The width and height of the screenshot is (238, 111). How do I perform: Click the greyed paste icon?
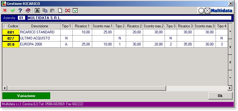(x=52, y=11)
